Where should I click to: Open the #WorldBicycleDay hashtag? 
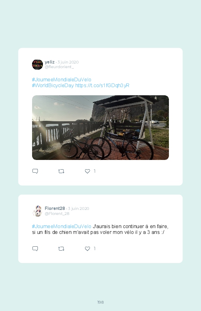pyautogui.click(x=53, y=86)
